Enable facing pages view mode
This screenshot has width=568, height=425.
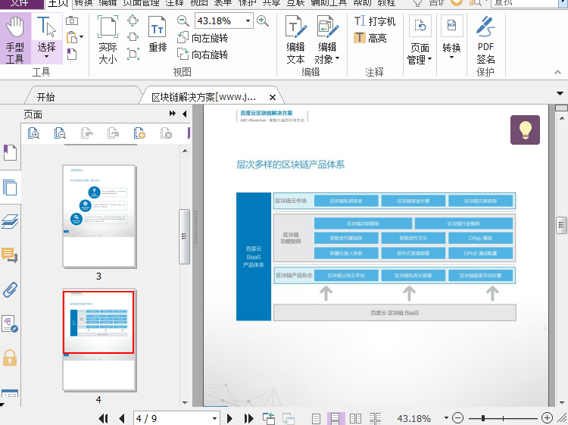point(355,418)
